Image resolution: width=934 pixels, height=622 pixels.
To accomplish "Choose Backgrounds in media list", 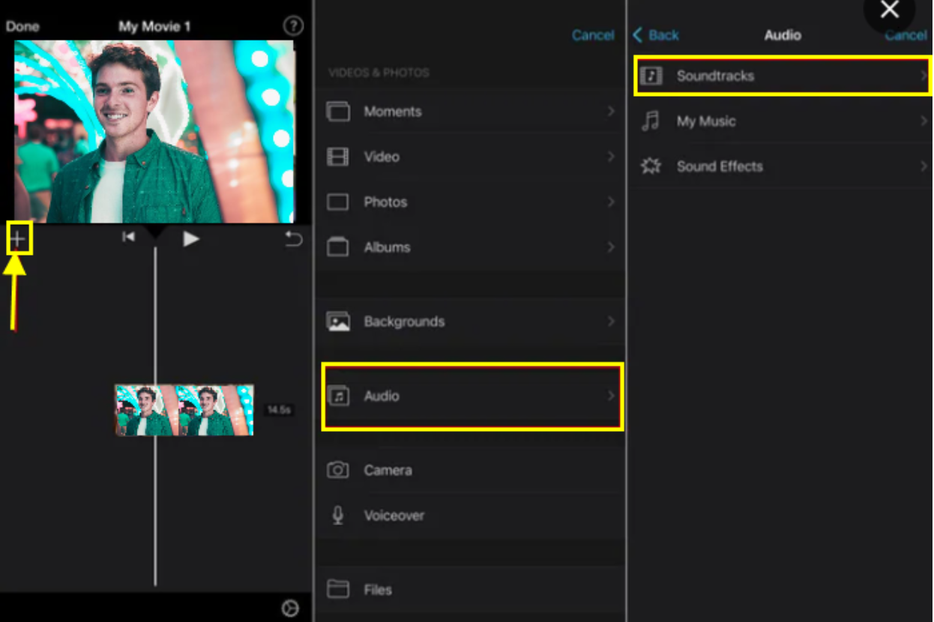I will pos(404,321).
